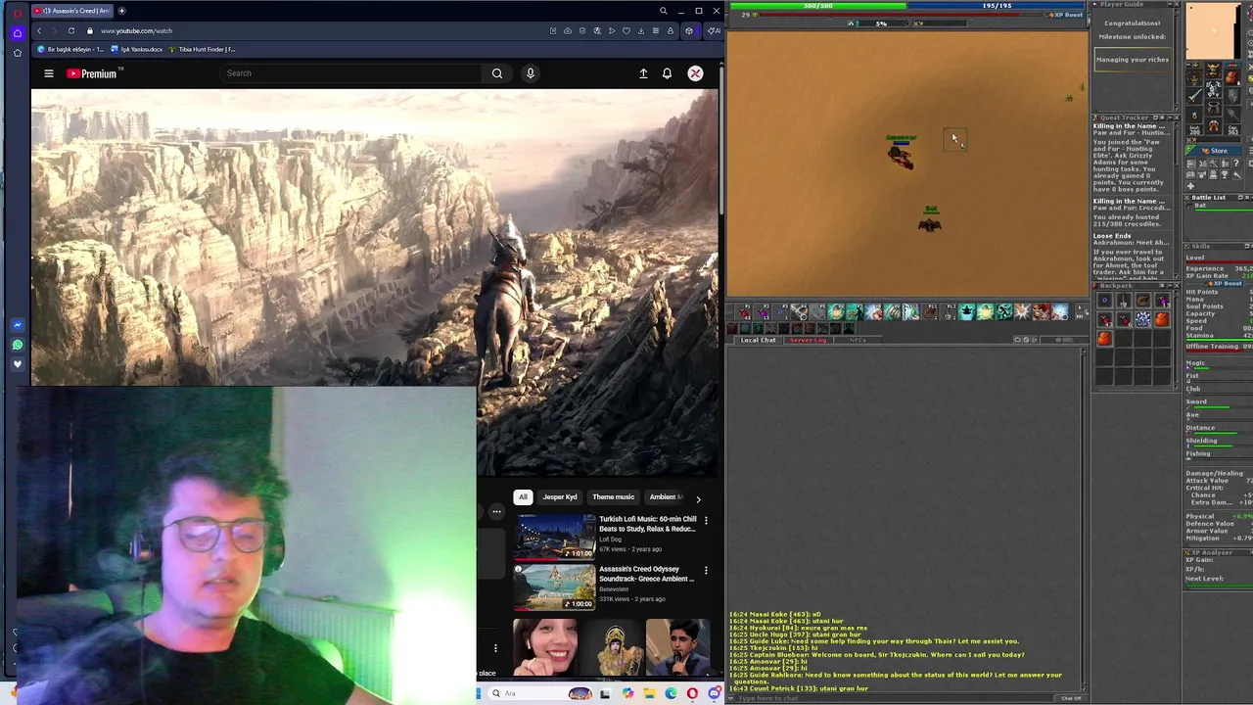
Task: Select the All filter chip
Action: pos(523,496)
